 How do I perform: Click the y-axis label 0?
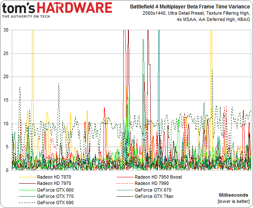7,170
